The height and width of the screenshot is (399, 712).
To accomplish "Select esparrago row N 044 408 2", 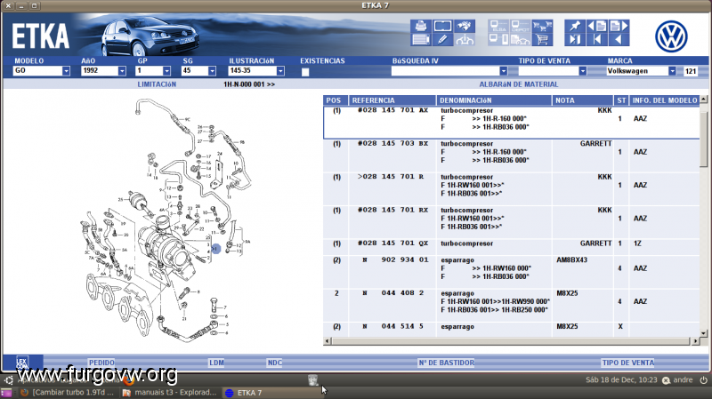I will pos(511,305).
